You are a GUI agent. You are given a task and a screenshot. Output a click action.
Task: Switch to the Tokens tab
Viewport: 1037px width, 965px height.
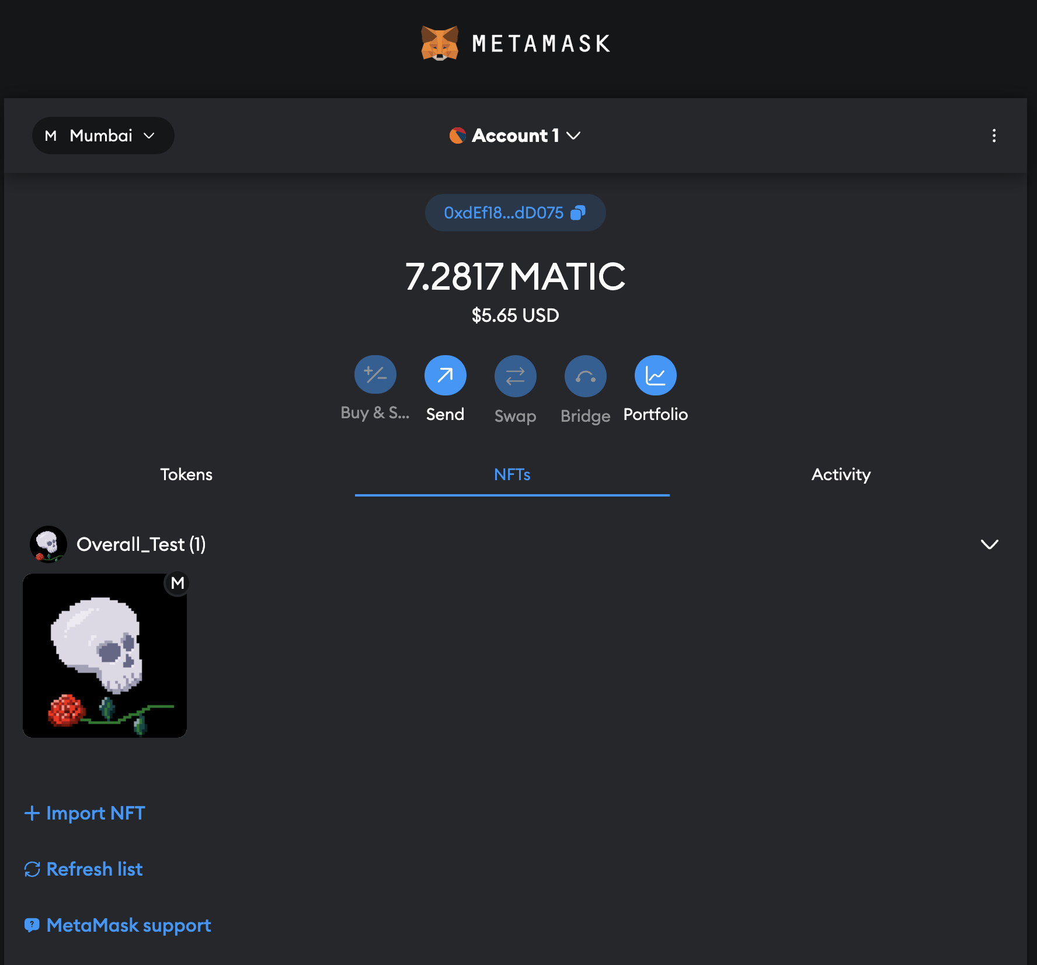186,474
